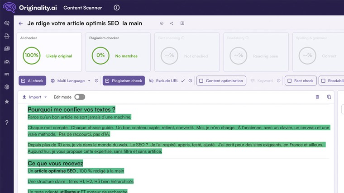The image size is (344, 193).
Task: Open the Plagiarism checker result card
Action: tap(118, 52)
